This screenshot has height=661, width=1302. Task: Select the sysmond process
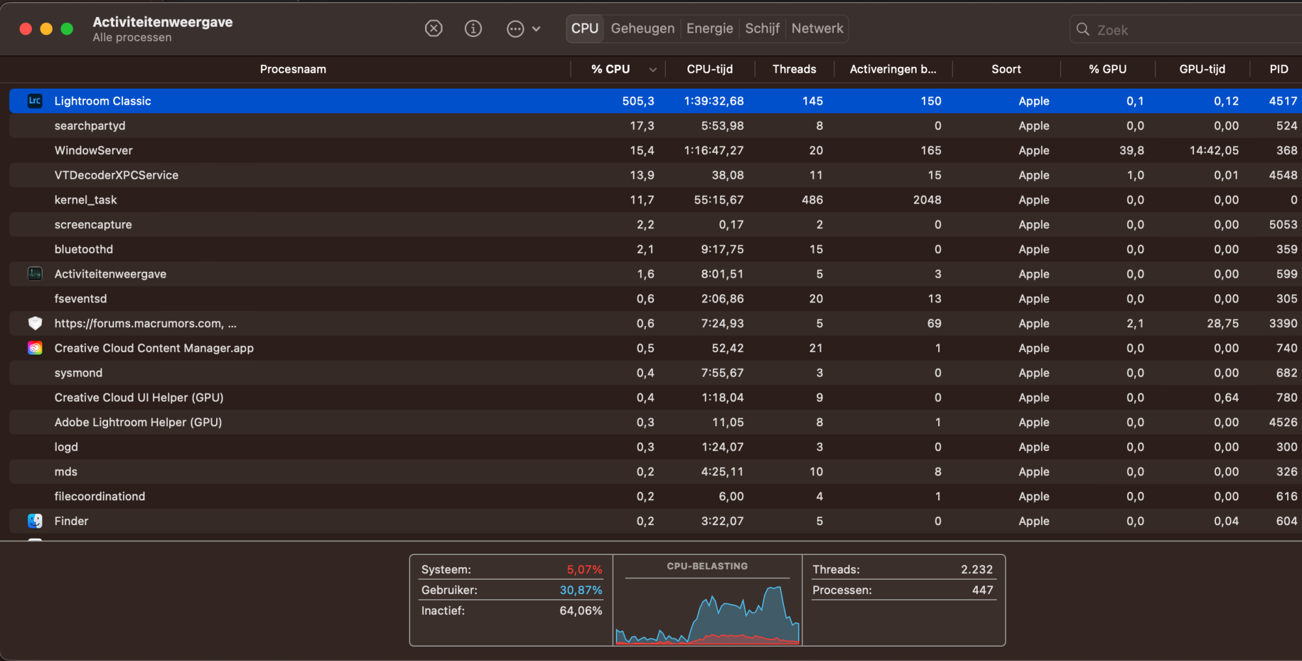tap(656, 373)
